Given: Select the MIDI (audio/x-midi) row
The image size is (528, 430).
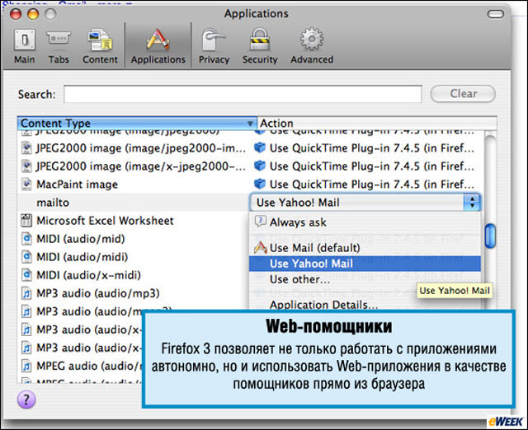Looking at the screenshot, I should (133, 275).
